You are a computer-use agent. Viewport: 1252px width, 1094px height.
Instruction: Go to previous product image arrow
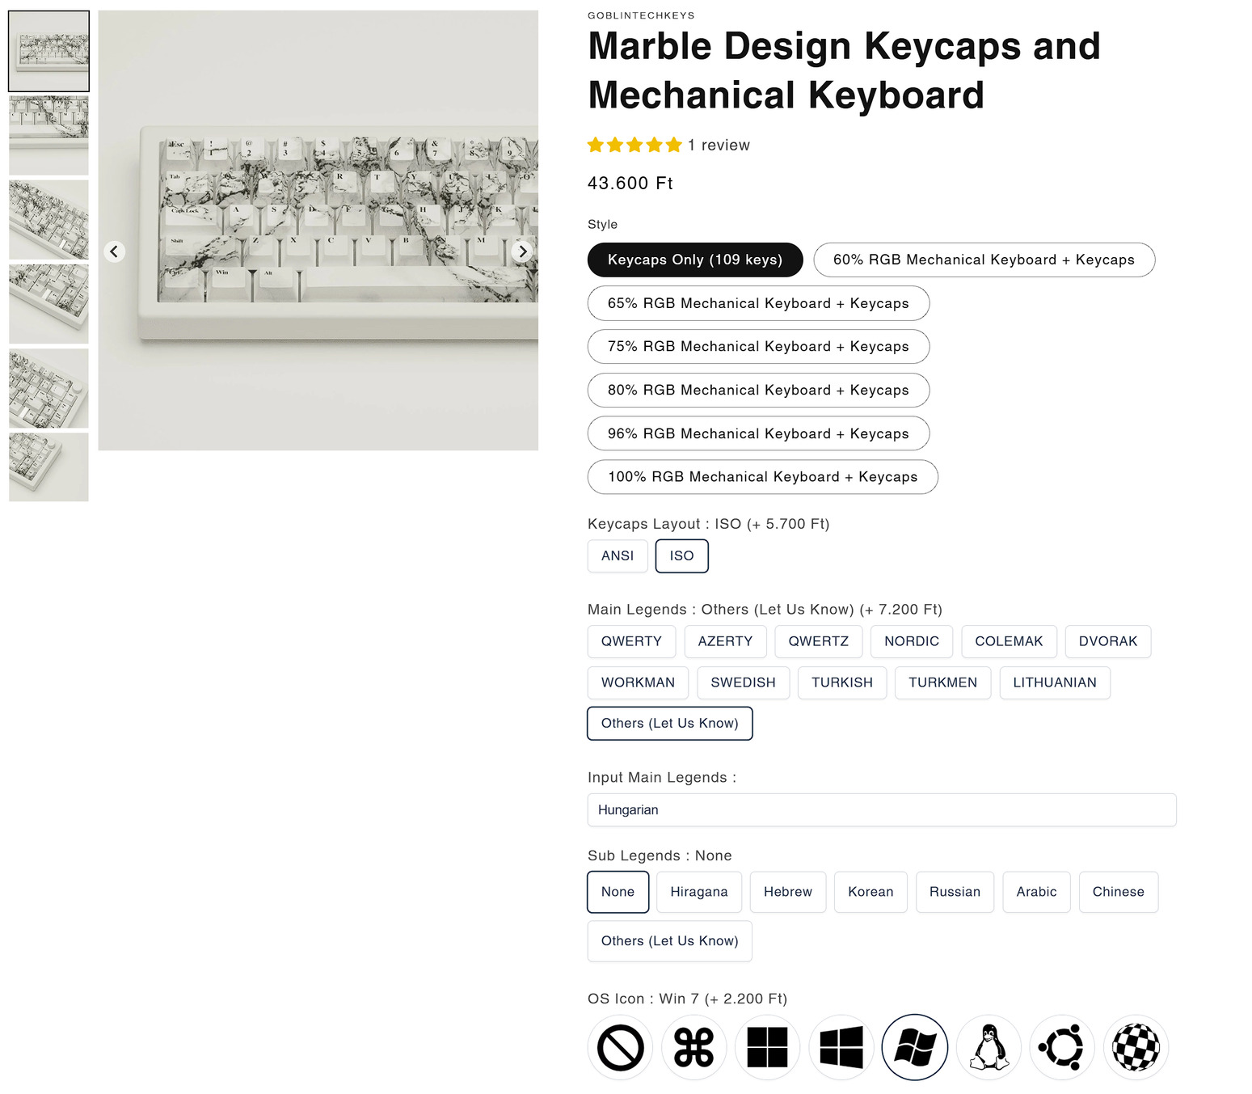114,251
